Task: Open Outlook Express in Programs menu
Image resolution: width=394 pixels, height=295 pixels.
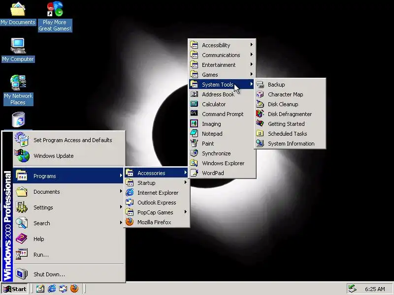Action: [156, 203]
